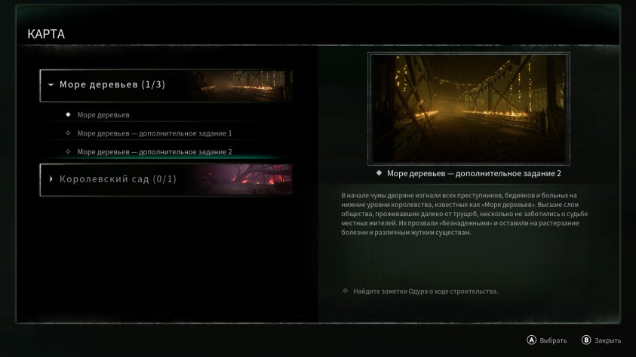Select Море деревьев — дополнительное задание 1

pyautogui.click(x=155, y=133)
